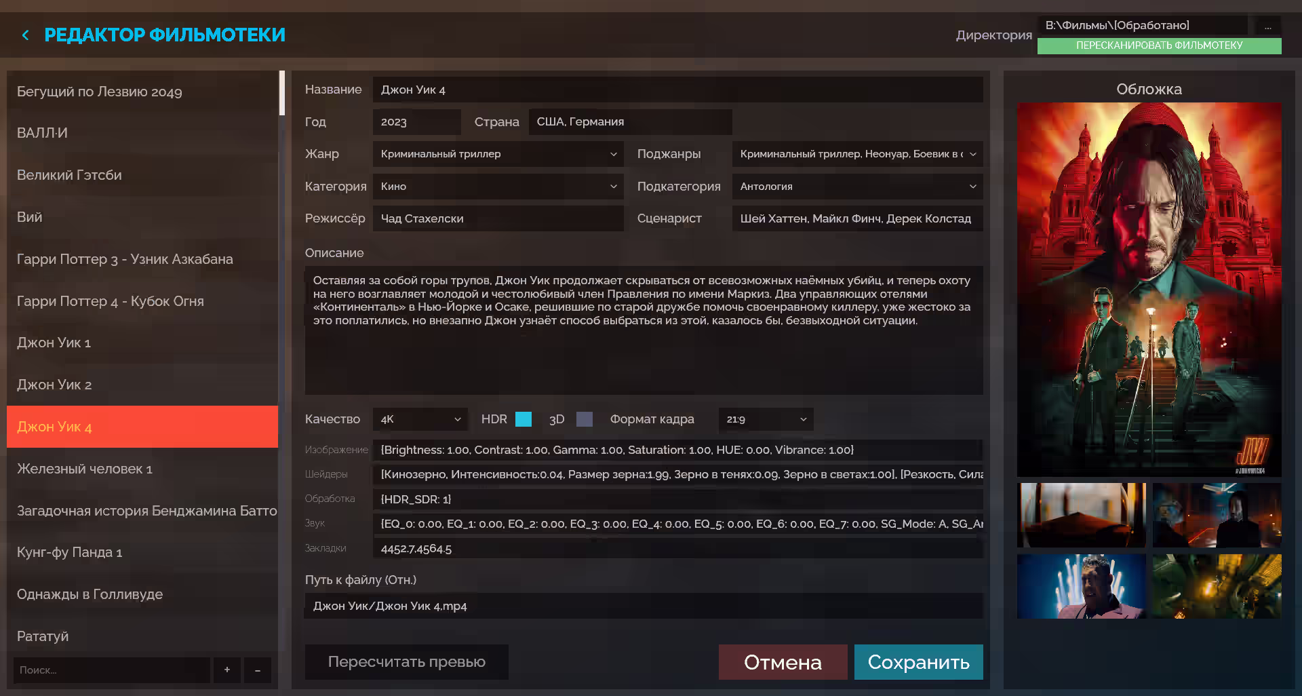The width and height of the screenshot is (1302, 696).
Task: Click the Обработка field with HDR_SDR
Action: 678,499
